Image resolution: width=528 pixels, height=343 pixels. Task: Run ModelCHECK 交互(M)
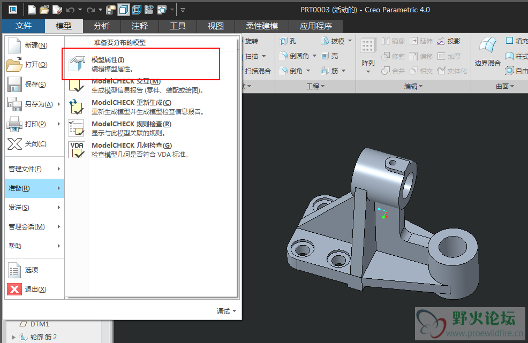coord(151,86)
